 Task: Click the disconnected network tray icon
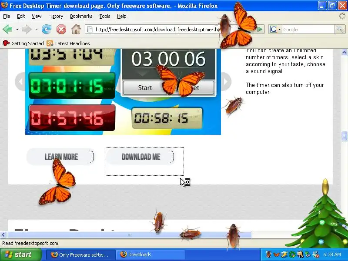tap(316, 254)
